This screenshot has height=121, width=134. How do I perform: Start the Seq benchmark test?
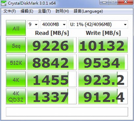16,45
